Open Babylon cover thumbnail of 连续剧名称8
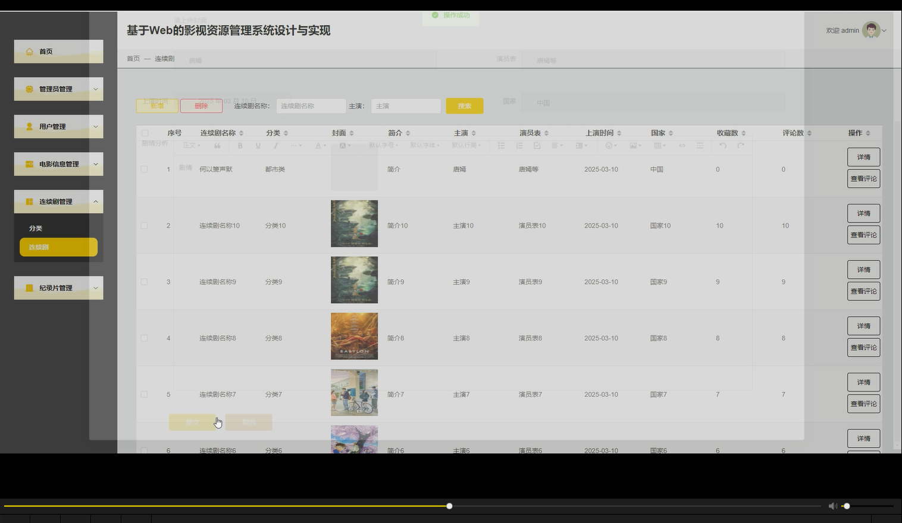 click(354, 336)
